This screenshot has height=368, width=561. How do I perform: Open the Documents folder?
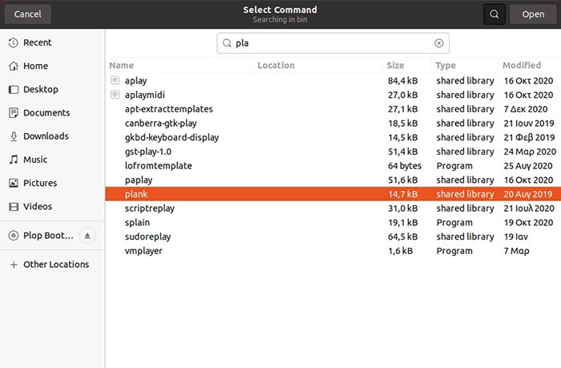coord(52,113)
